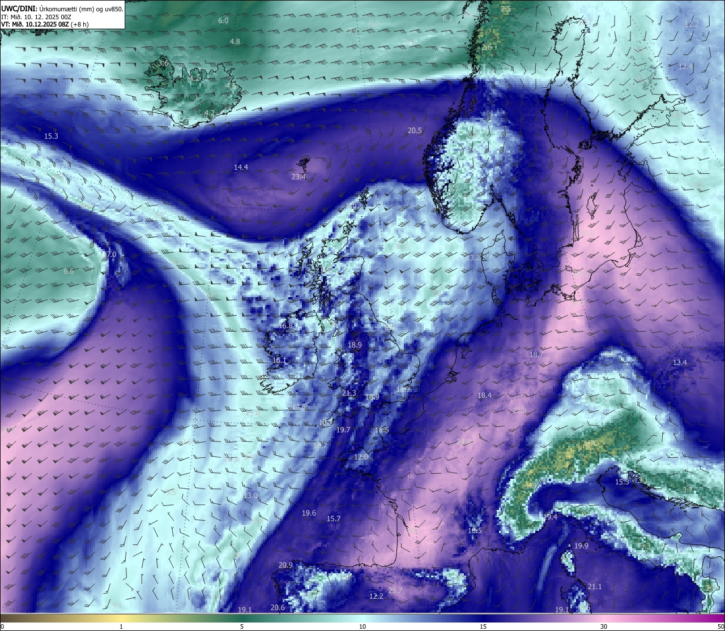Click the map value 19.6

(309, 513)
